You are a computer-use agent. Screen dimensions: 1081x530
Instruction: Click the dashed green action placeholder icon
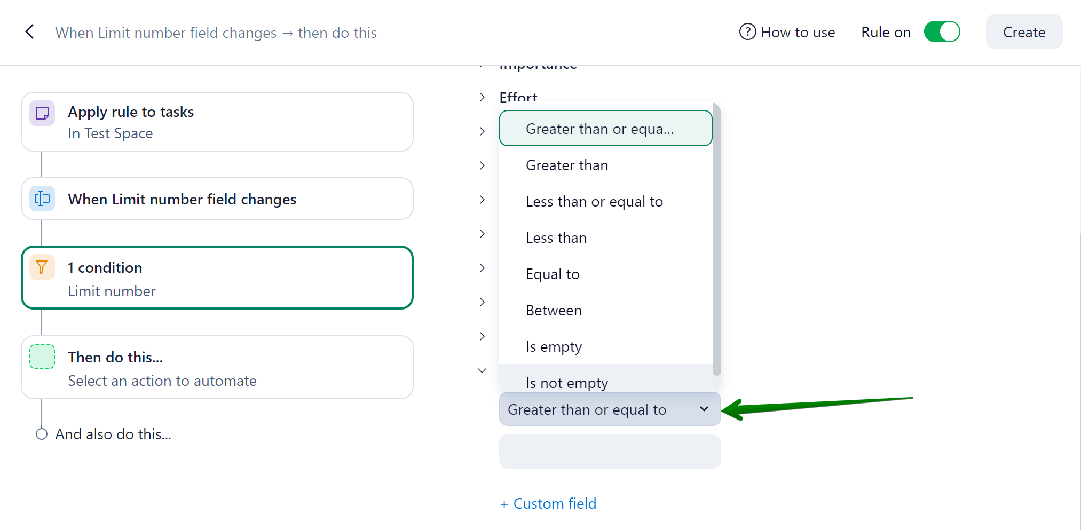(x=42, y=357)
